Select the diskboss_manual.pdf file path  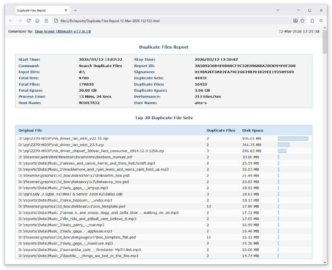point(75,157)
